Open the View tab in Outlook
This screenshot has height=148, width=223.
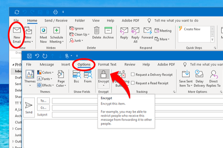[96, 20]
